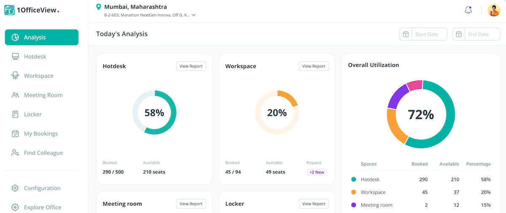Viewport: 506px width, 213px height.
Task: Expand the office address dropdown chevron
Action: (194, 15)
